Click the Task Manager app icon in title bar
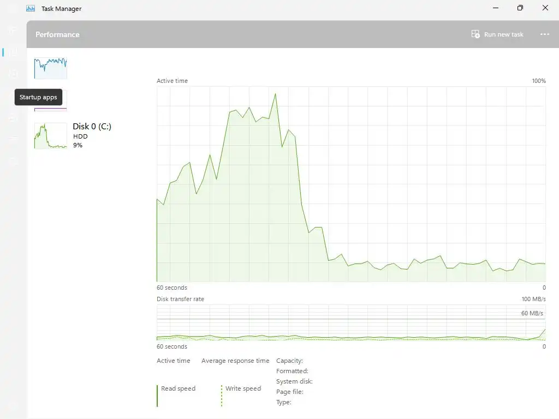This screenshot has height=419, width=559. point(31,8)
